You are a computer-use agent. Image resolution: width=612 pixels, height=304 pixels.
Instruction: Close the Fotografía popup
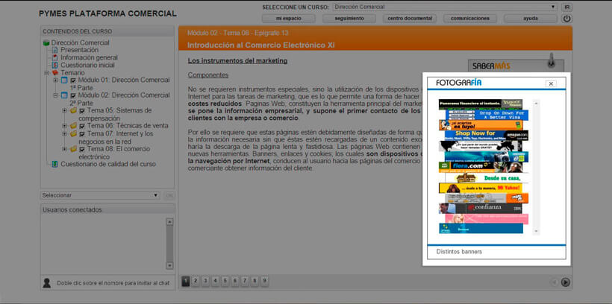pos(551,83)
